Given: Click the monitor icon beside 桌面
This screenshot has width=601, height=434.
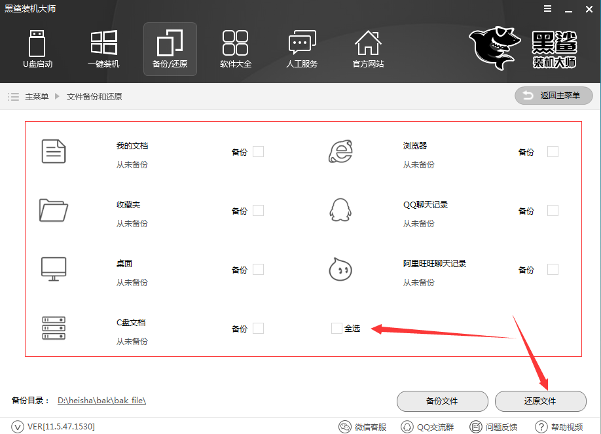Looking at the screenshot, I should [53, 269].
